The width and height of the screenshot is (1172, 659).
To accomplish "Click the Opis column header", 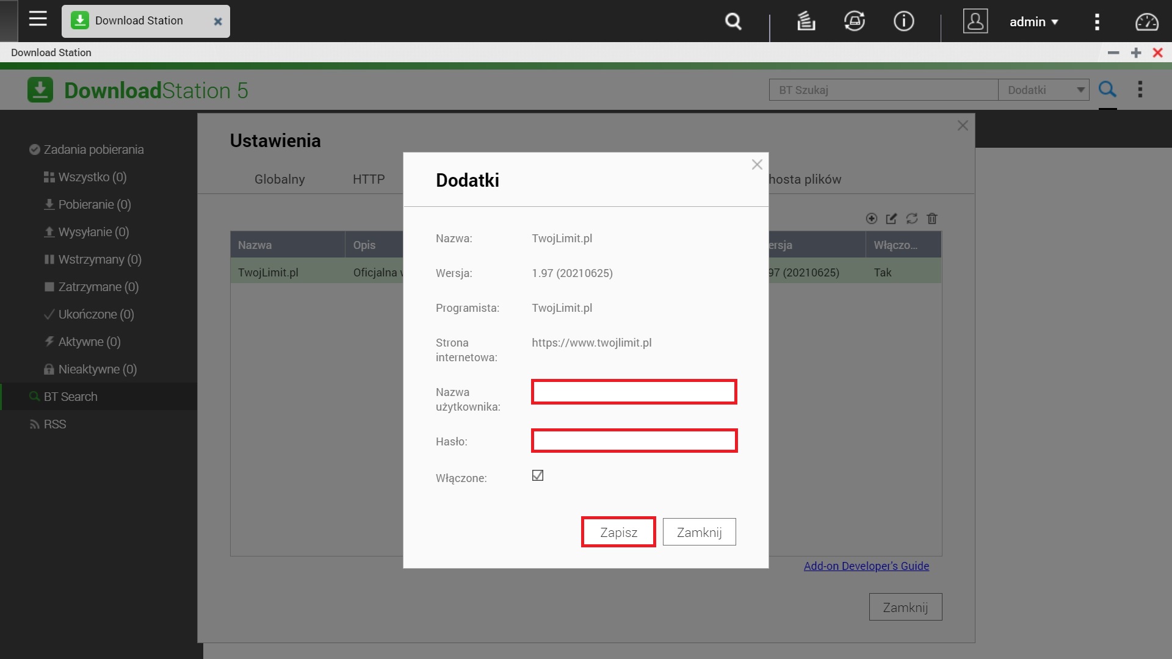I will pyautogui.click(x=374, y=245).
